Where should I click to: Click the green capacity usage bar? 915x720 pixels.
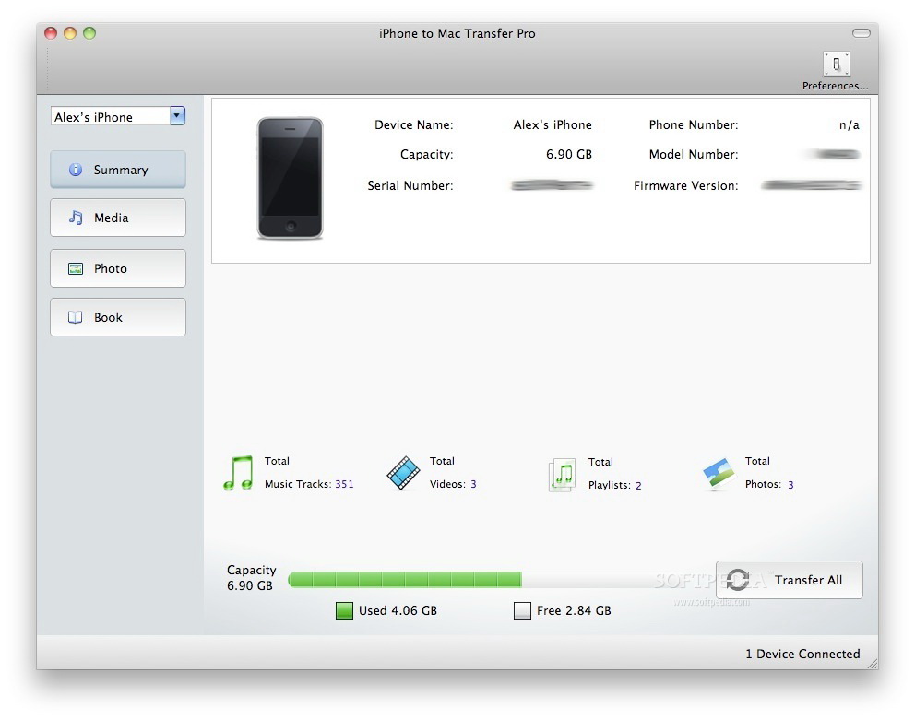click(405, 579)
